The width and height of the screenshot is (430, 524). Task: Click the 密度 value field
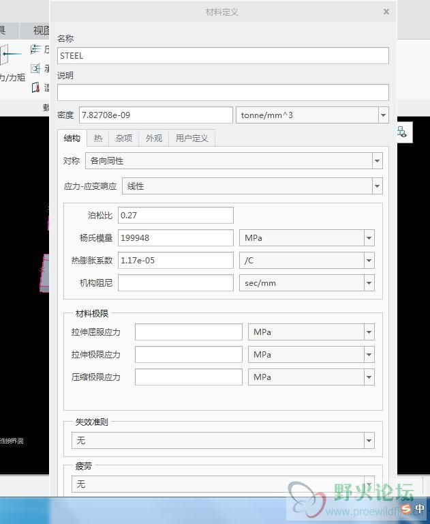[156, 115]
